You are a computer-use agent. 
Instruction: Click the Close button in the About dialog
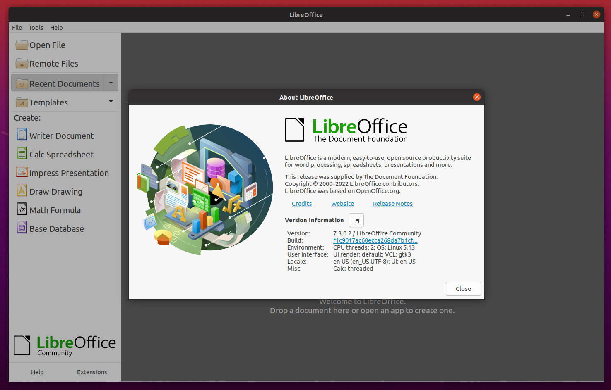(463, 289)
